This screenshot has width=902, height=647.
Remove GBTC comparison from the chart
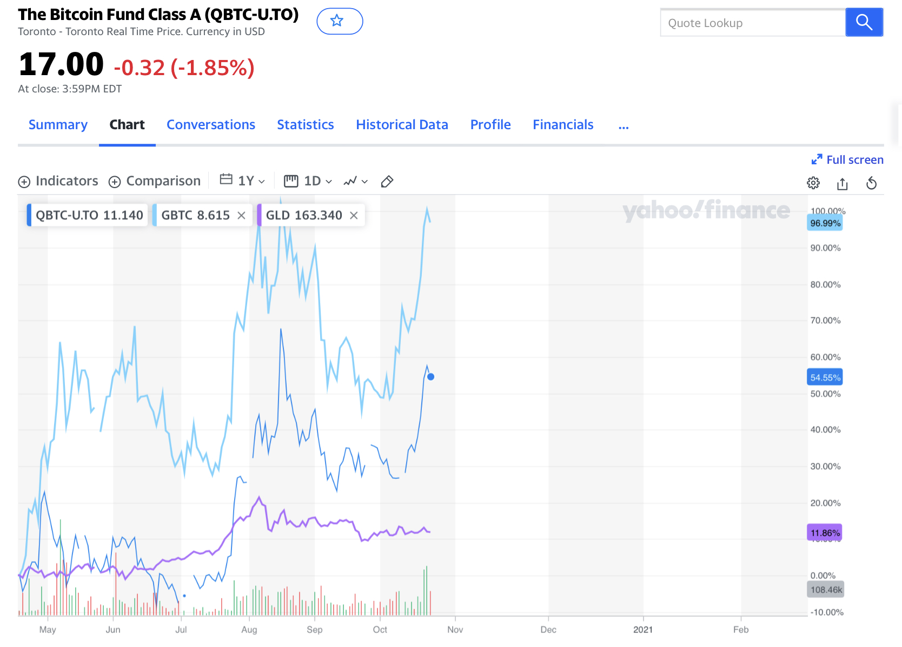point(242,216)
